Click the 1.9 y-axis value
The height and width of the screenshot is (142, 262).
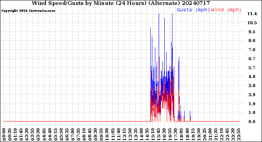tap(252, 104)
